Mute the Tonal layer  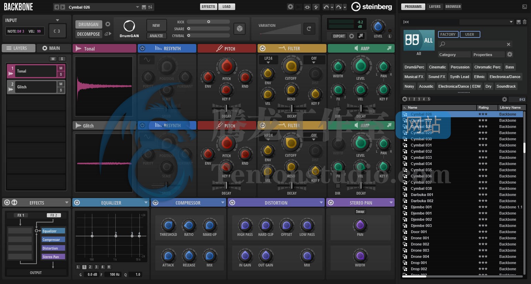point(61,68)
